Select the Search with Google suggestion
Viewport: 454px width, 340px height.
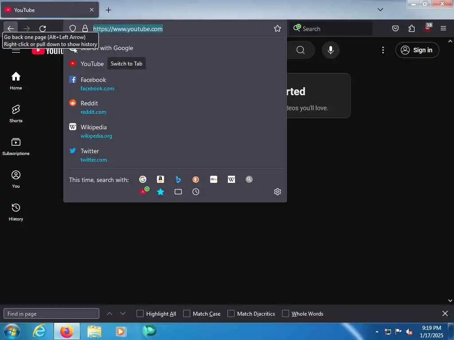tap(175, 48)
